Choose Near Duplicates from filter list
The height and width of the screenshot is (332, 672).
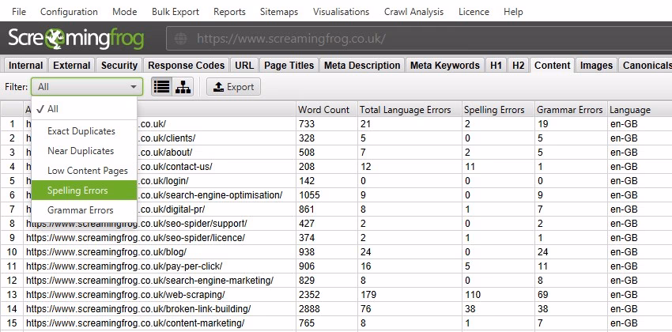pos(81,150)
